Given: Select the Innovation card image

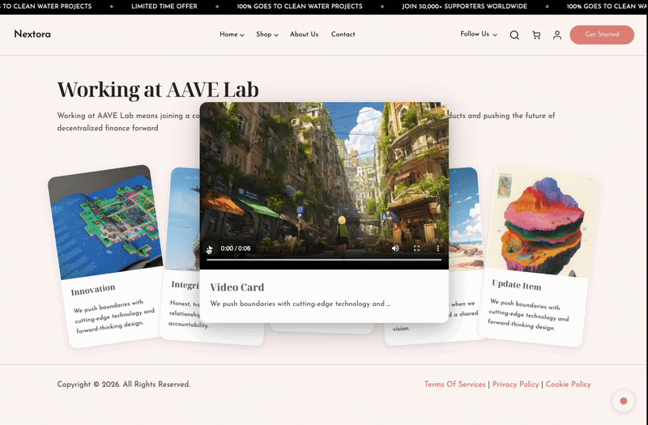Looking at the screenshot, I should coord(105,221).
